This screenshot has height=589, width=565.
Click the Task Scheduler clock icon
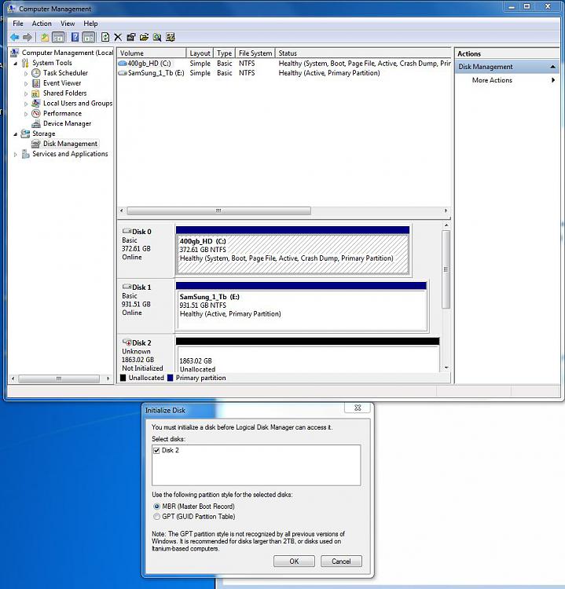click(36, 73)
